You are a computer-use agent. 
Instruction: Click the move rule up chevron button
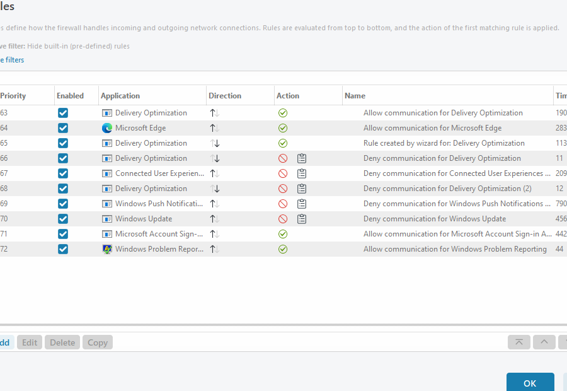coord(544,342)
